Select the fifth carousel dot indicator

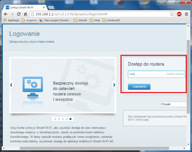pyautogui.click(x=70, y=119)
